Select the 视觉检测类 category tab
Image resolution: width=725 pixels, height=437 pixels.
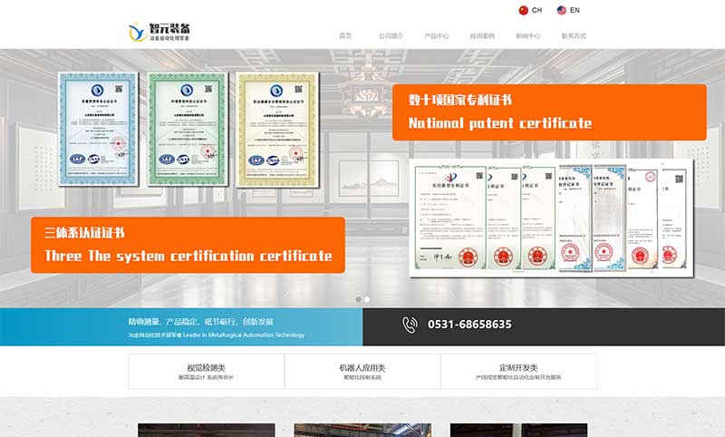pos(206,371)
